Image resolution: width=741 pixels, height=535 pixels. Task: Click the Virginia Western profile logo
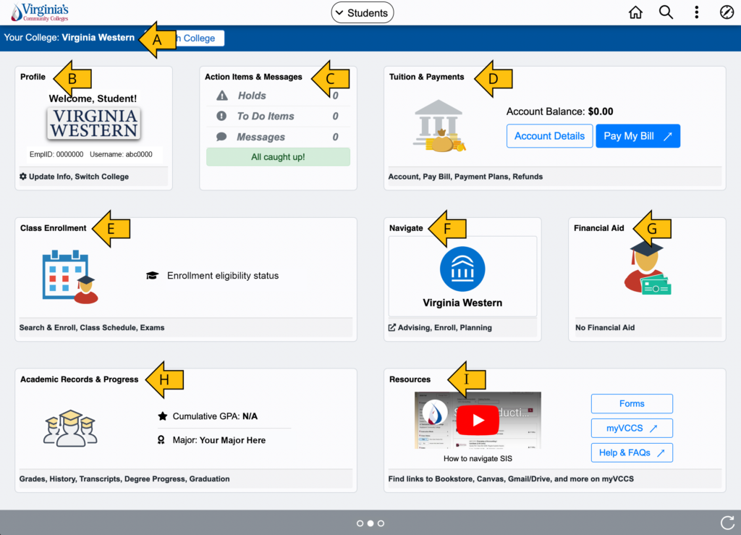(94, 123)
